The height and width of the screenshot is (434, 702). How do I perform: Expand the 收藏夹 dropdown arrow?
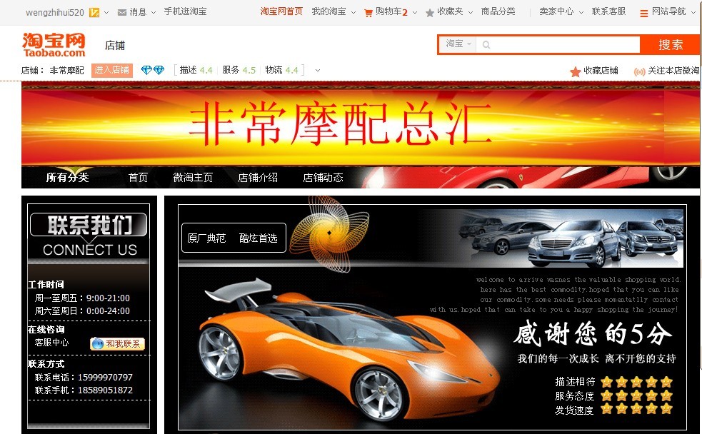[471, 13]
